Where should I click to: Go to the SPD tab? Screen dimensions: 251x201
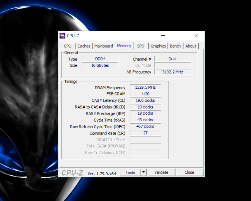click(x=141, y=46)
